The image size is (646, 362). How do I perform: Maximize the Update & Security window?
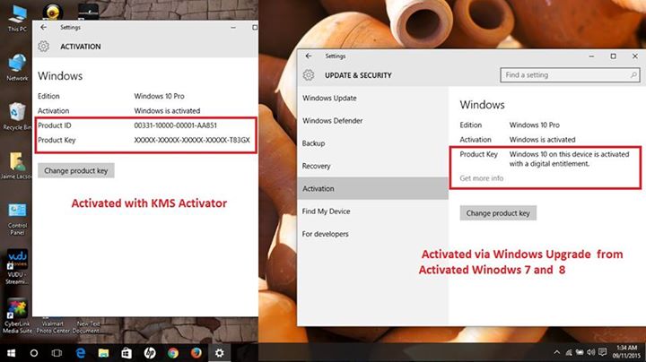point(613,56)
